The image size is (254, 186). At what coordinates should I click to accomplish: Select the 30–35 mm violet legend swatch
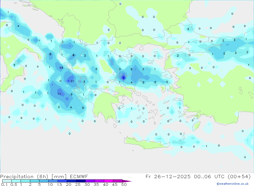coord(90,181)
